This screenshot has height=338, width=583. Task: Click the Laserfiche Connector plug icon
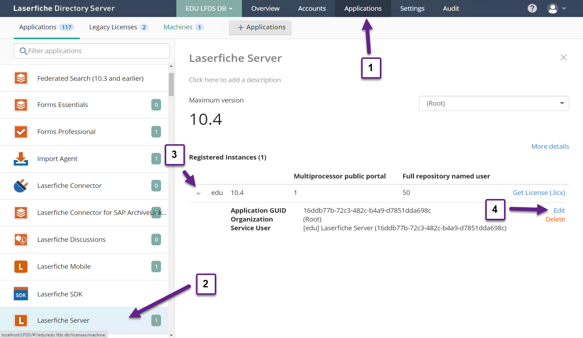(21, 186)
